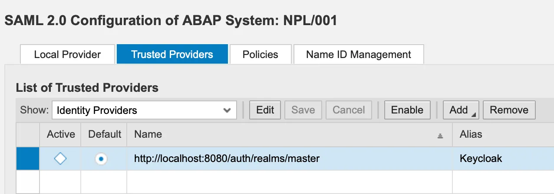Remove the selected trusted provider
Image resolution: width=554 pixels, height=194 pixels.
[509, 110]
